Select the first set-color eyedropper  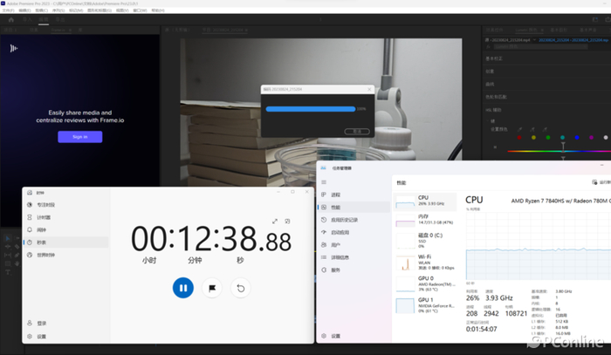[x=520, y=129]
